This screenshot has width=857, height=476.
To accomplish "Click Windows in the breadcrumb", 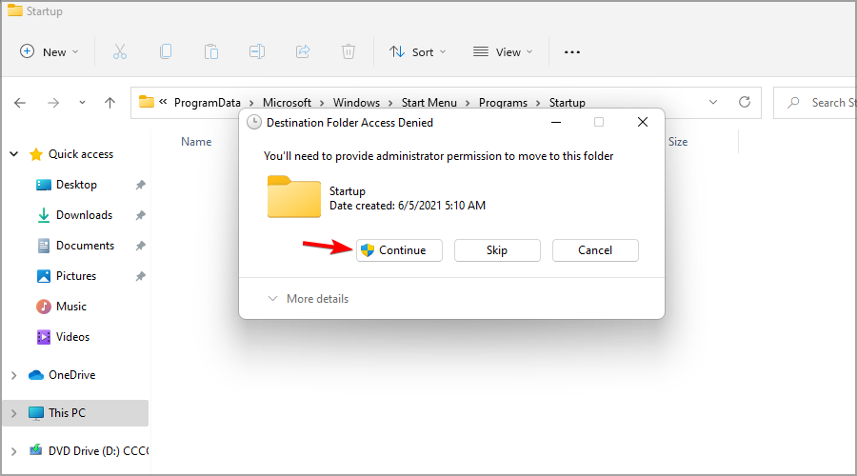I will tap(356, 103).
